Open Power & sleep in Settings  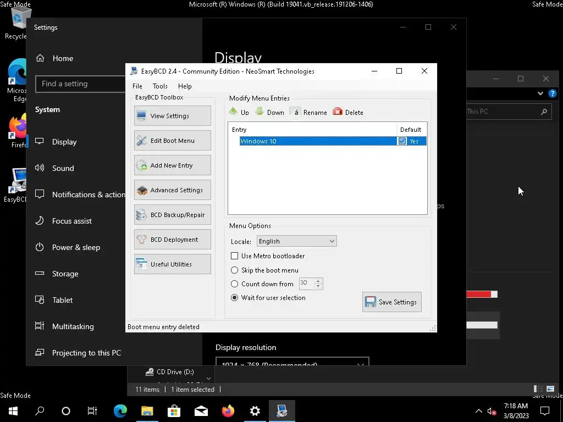tap(76, 247)
